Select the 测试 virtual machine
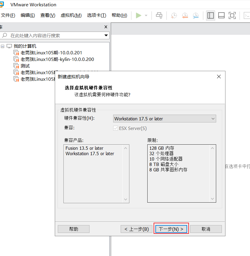Viewport: 250px width, 256px height. coord(25,66)
